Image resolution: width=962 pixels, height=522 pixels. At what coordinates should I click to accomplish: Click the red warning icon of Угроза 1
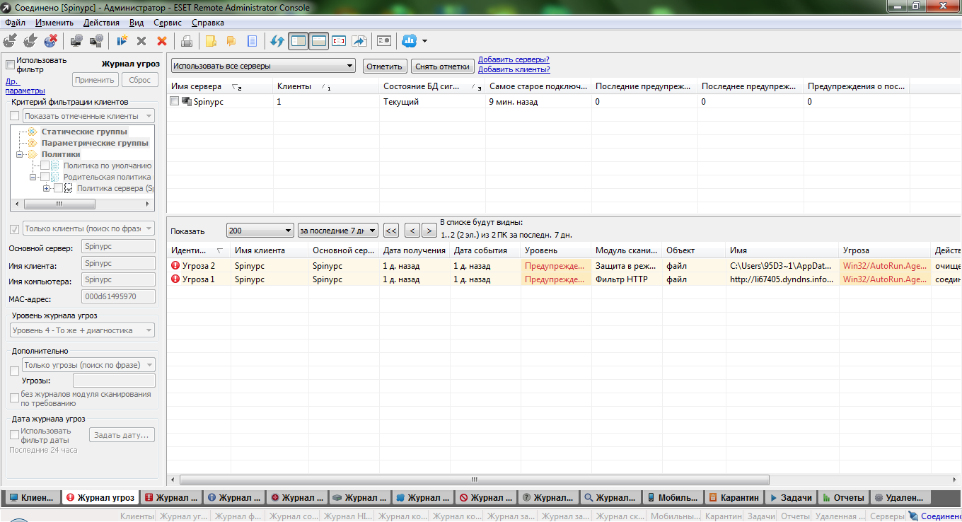pos(175,279)
